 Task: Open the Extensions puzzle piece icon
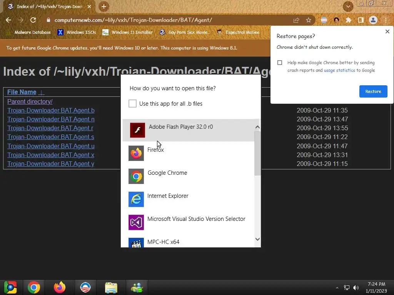click(348, 20)
